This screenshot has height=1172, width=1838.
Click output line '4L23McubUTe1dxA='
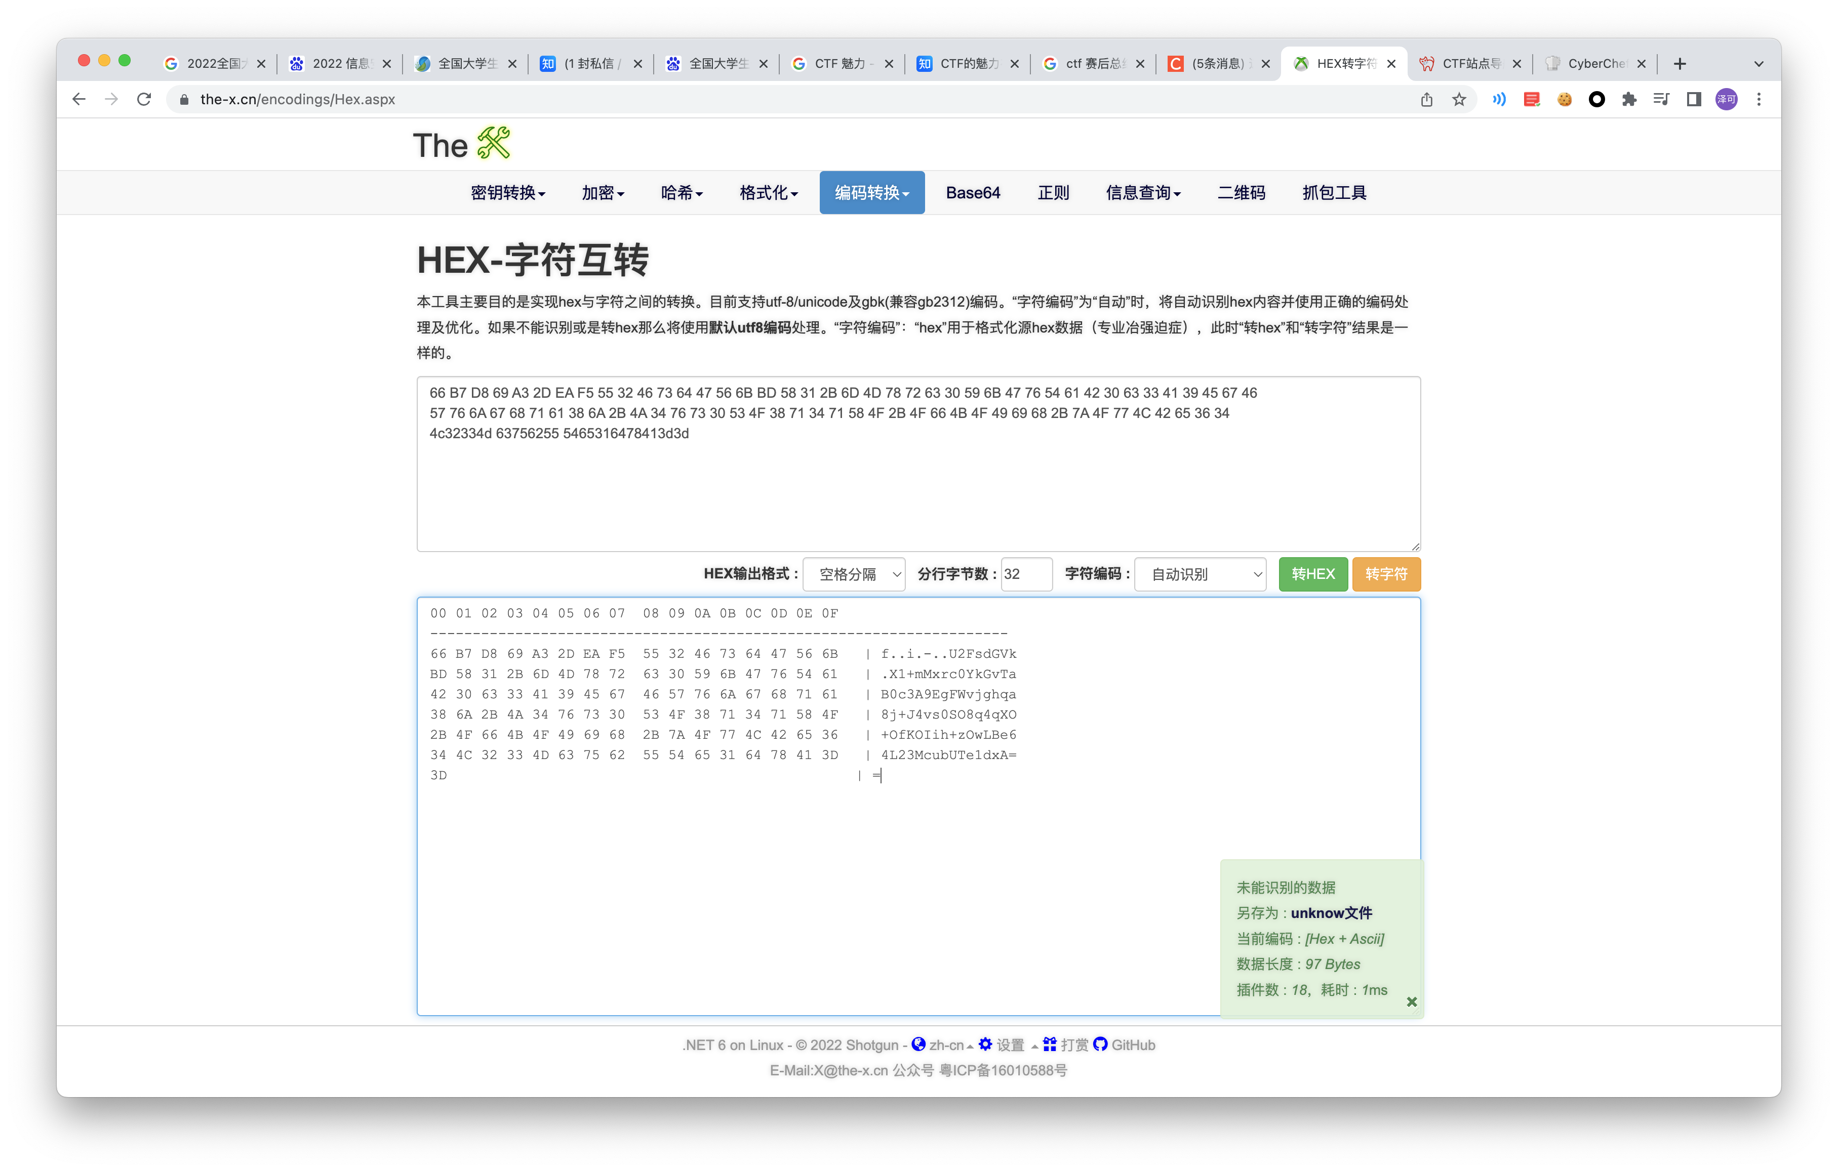(948, 755)
